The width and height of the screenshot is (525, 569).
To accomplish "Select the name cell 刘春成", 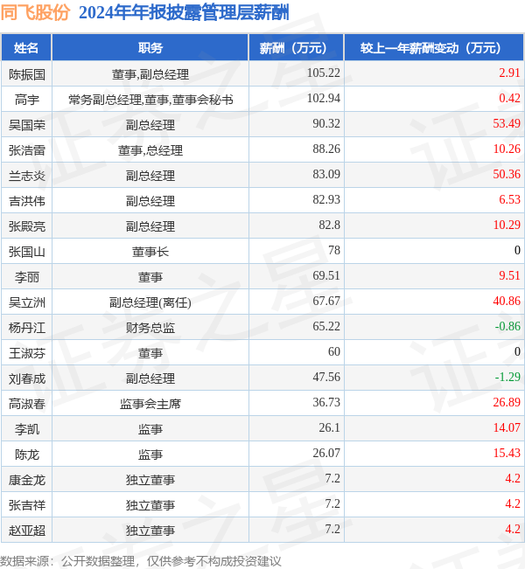I will [x=27, y=378].
